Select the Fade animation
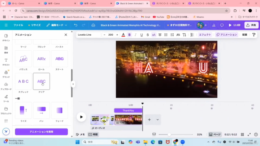 pos(60,110)
